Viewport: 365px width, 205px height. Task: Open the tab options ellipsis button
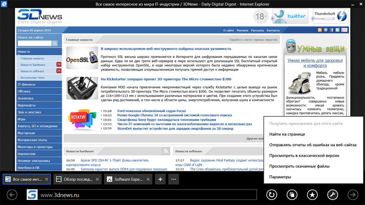[174, 179]
